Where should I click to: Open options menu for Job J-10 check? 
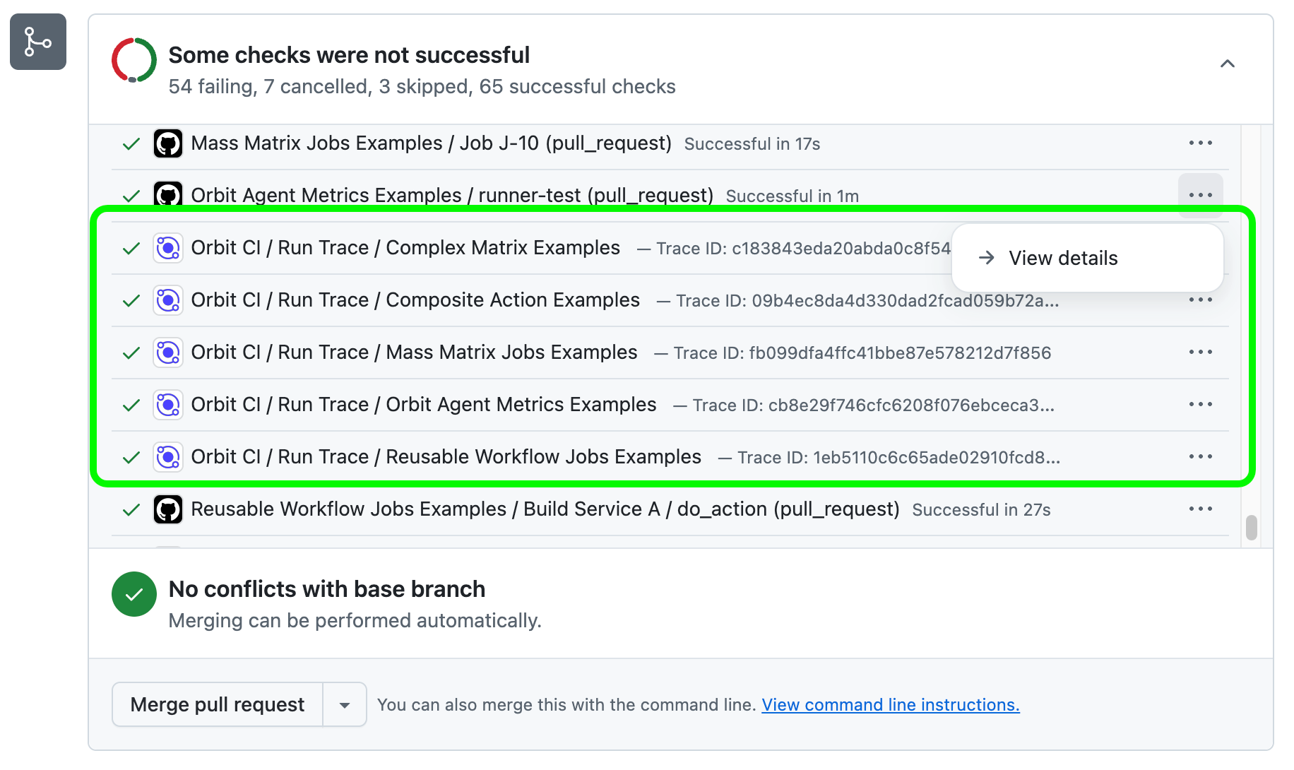coord(1200,143)
